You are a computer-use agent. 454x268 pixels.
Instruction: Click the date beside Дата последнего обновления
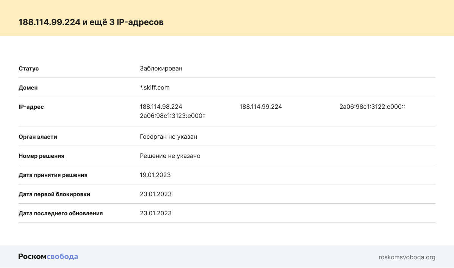click(x=155, y=213)
